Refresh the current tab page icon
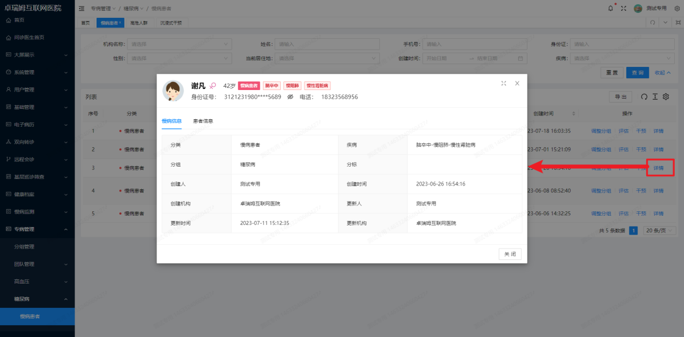 pos(653,23)
